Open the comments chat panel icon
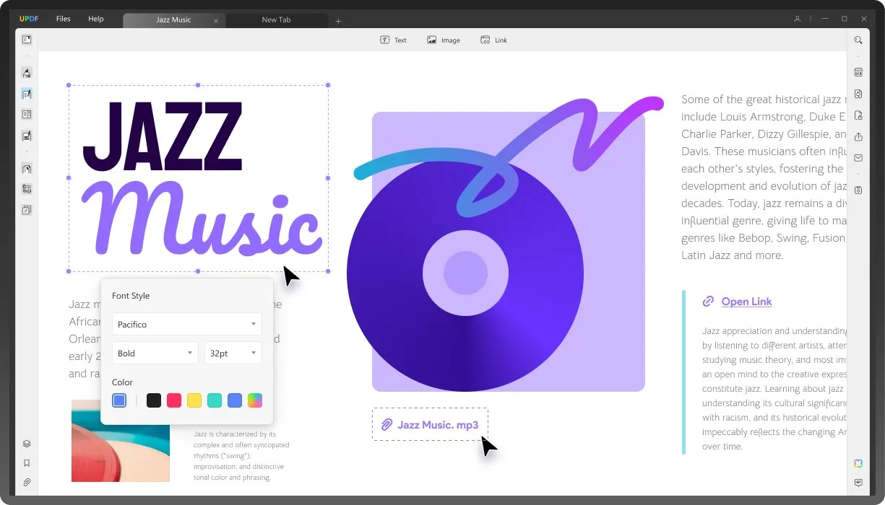 [x=858, y=483]
